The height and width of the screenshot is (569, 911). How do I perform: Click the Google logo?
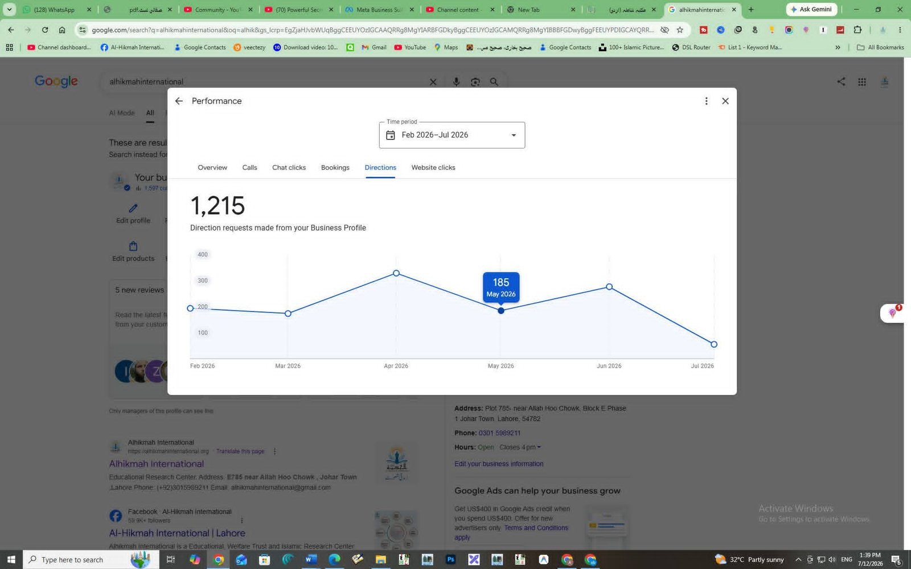tap(56, 81)
